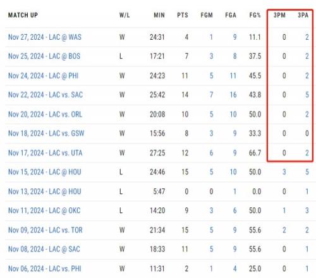Open the Nov 09, 2024 LAC vs. TOR matchup
316x278 pixels.
click(x=46, y=230)
